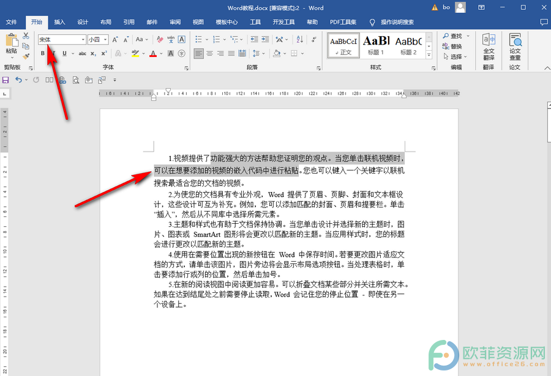Apply the red font color
The image size is (551, 376).
(x=153, y=53)
